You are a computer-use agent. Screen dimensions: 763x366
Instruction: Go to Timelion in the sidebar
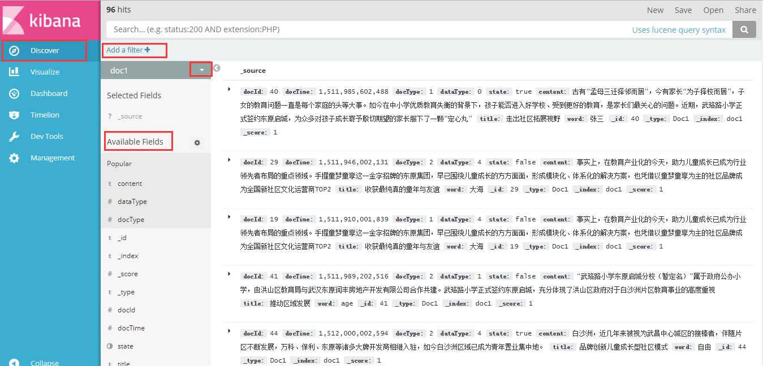coord(45,115)
